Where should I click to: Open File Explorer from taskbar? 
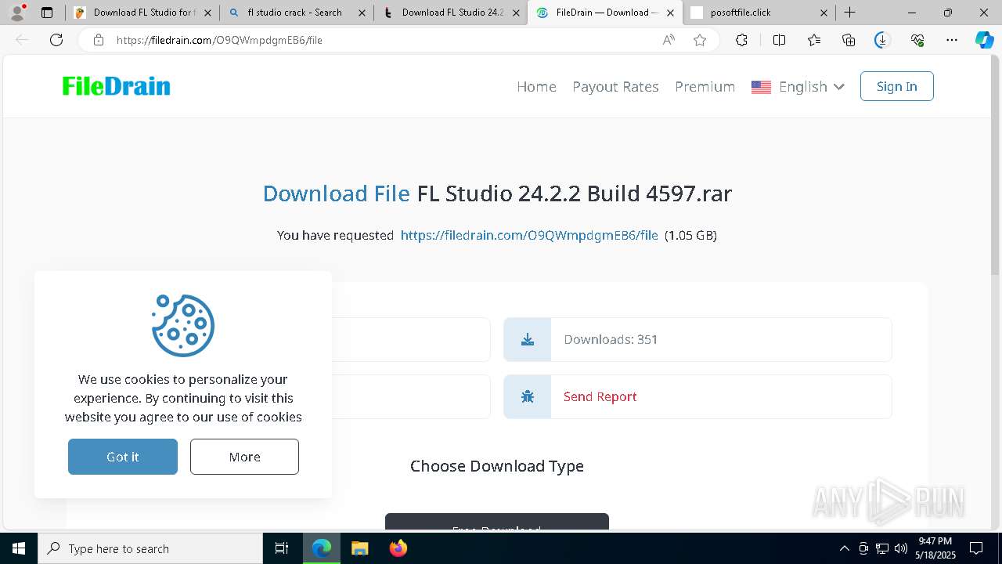point(359,548)
